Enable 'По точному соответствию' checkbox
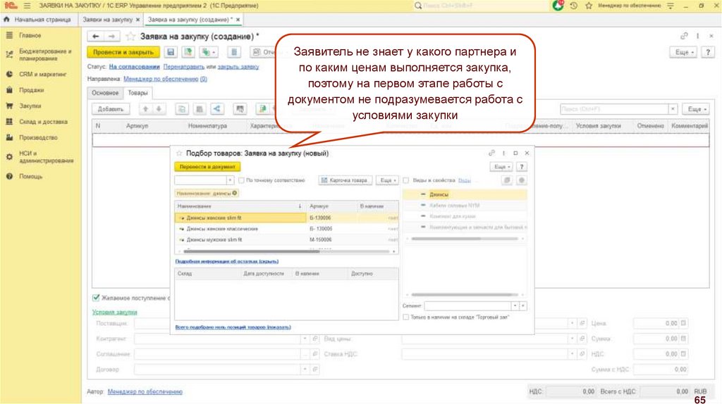This screenshot has height=404, width=722. point(241,180)
